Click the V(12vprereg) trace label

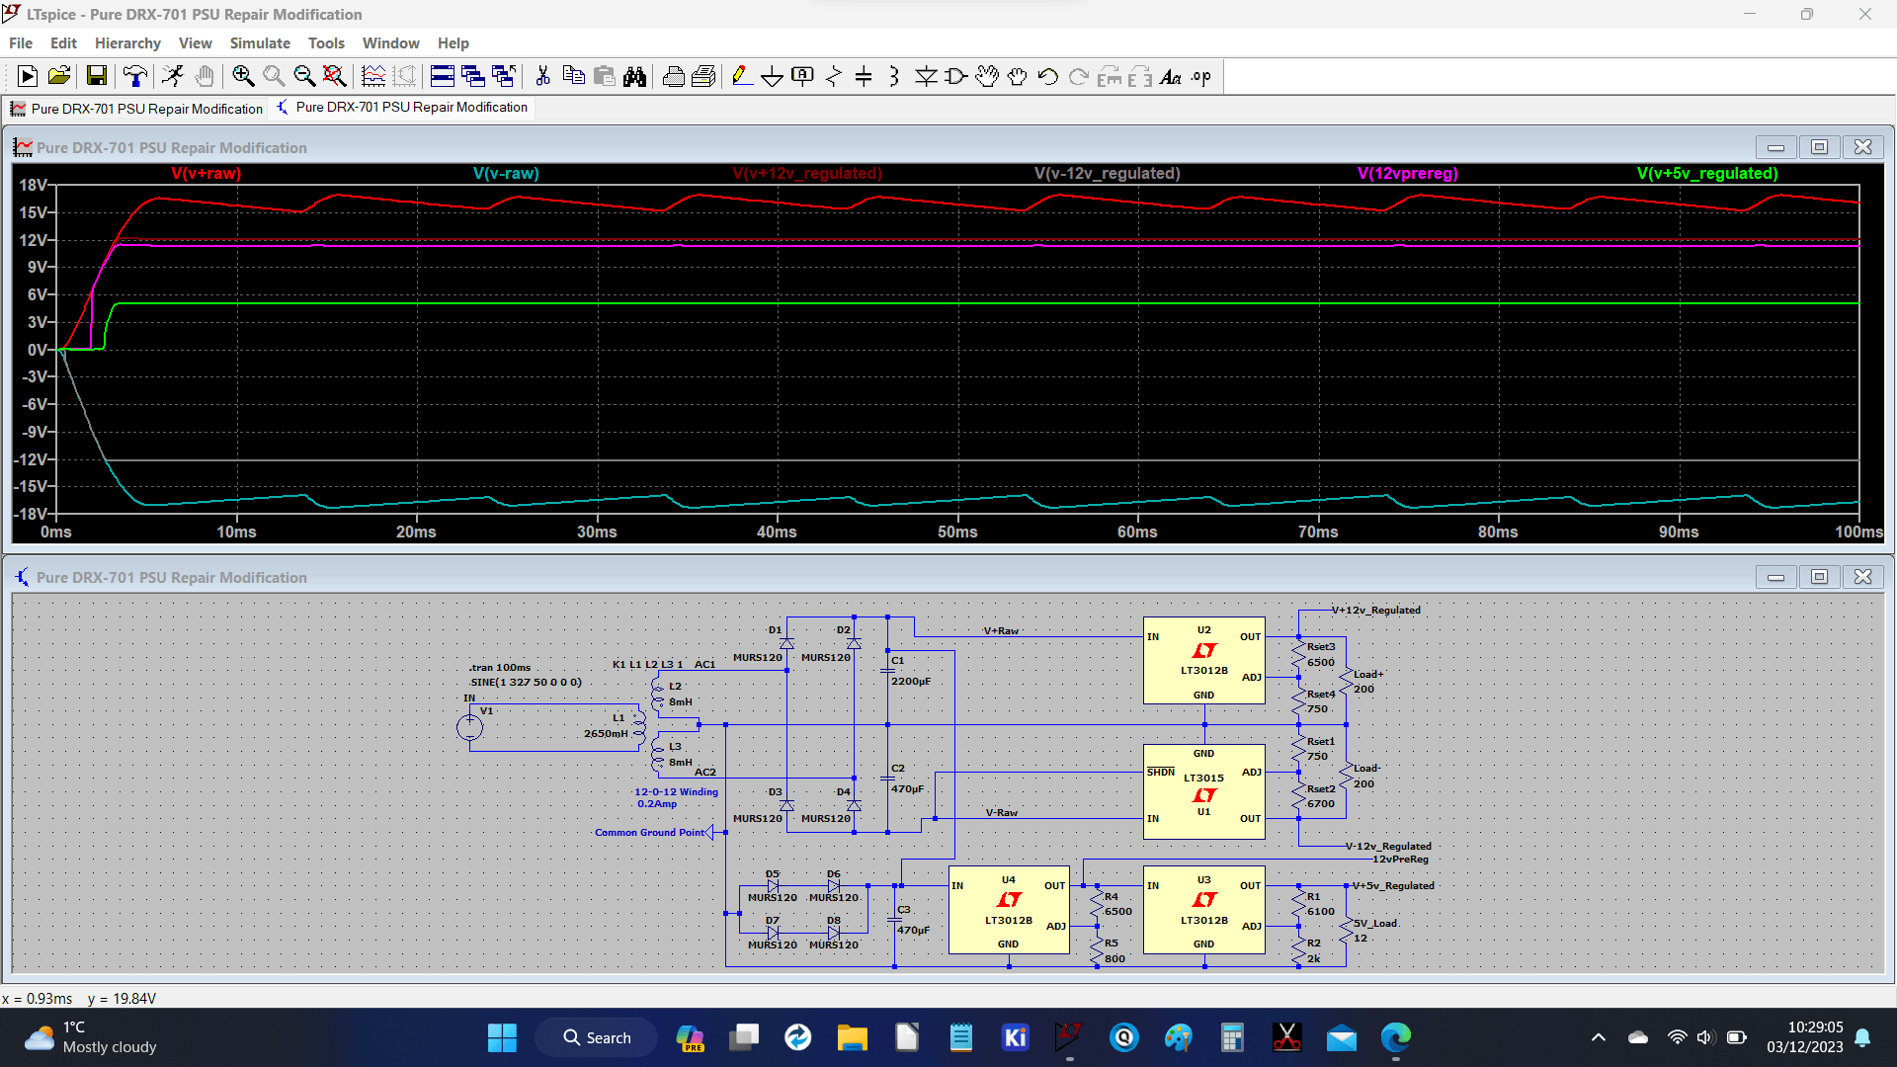[1408, 173]
